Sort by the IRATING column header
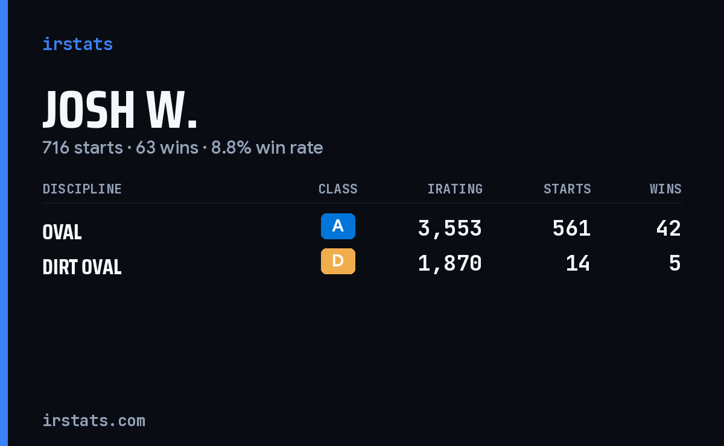 [x=455, y=189]
